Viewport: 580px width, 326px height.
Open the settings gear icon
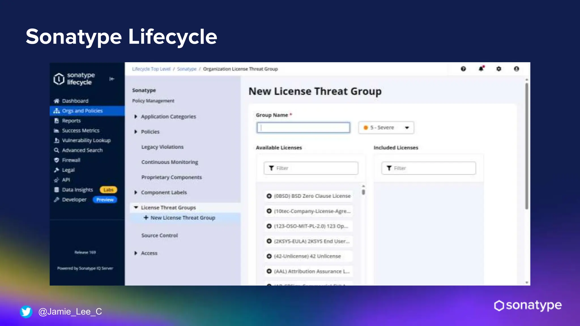click(x=499, y=69)
